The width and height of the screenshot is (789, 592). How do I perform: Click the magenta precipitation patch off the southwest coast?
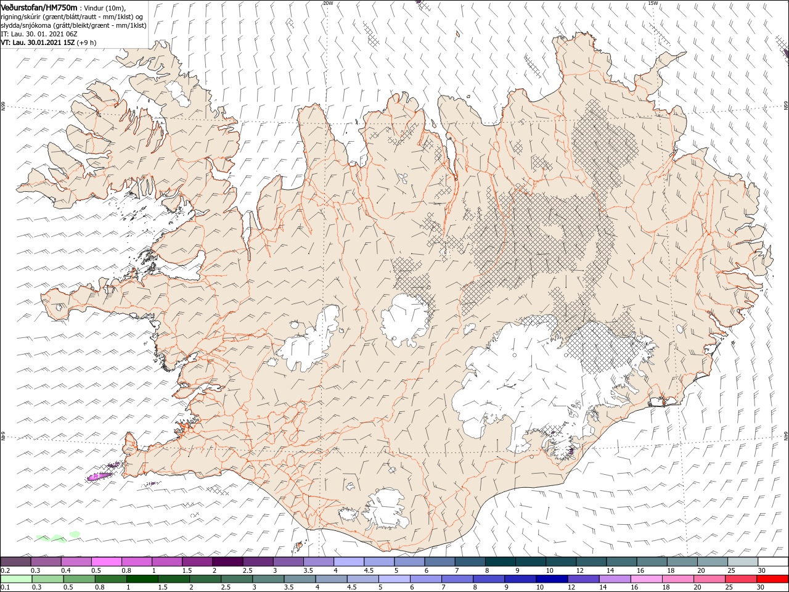[x=100, y=476]
